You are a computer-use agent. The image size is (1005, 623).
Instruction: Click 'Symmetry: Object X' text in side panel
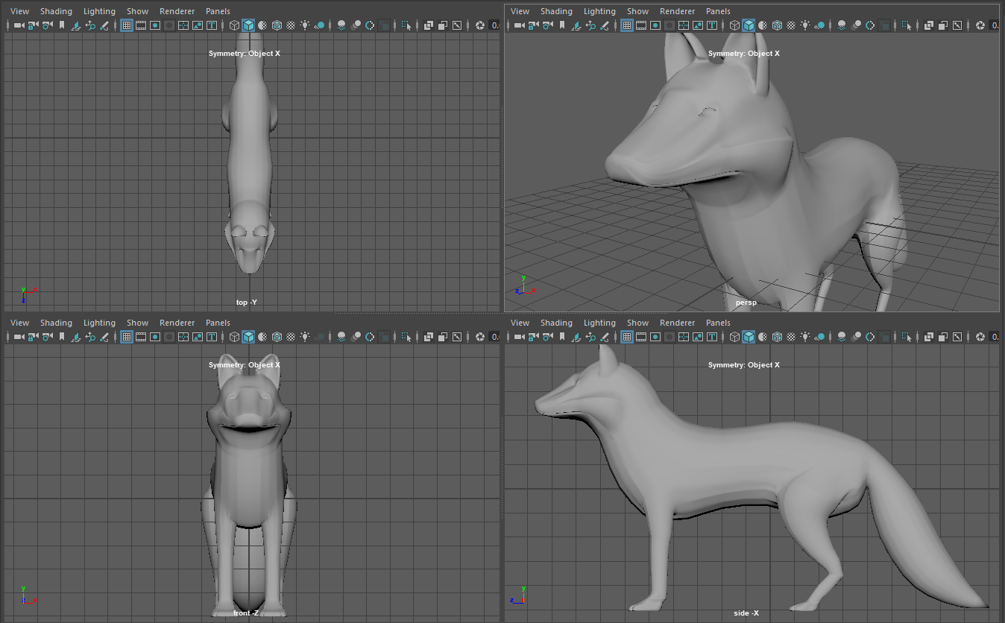coord(744,365)
